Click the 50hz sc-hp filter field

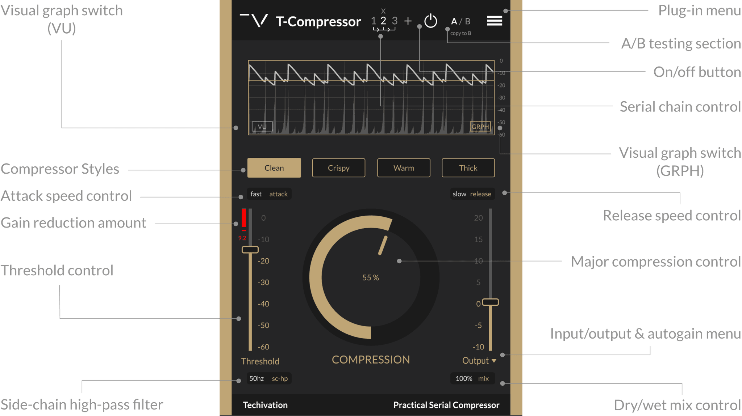coord(269,378)
